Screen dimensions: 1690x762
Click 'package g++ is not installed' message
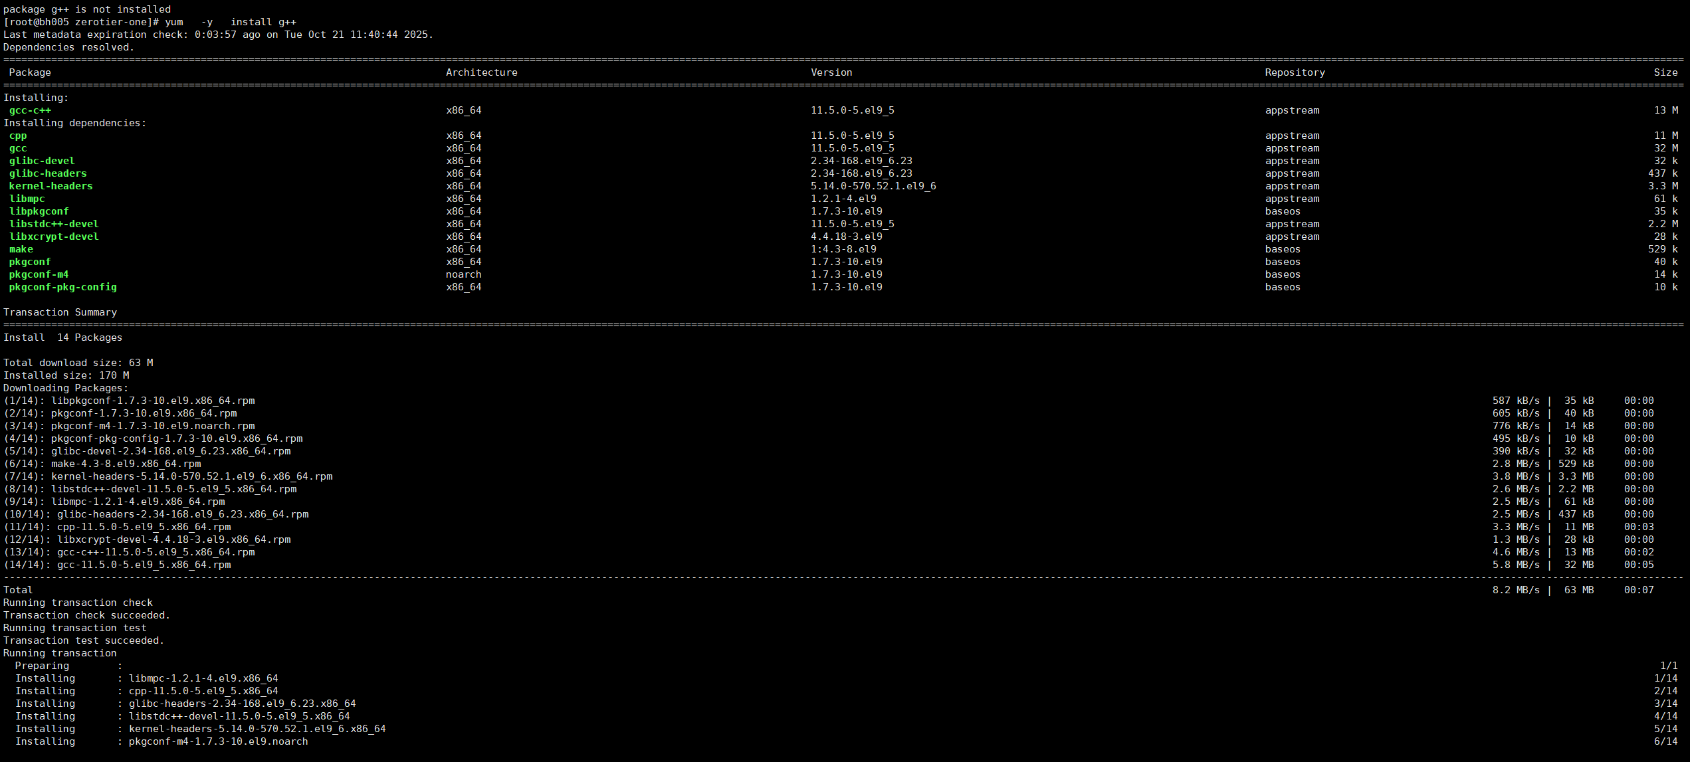pos(86,9)
